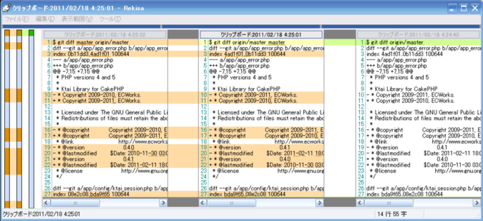
Task: Click line 14 "Redistributions of files" in left pane
Action: tap(111, 118)
